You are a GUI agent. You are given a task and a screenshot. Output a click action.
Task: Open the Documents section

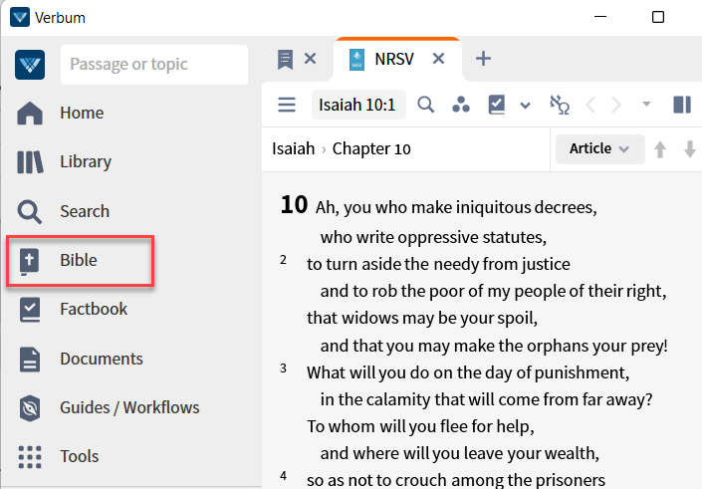pyautogui.click(x=102, y=359)
